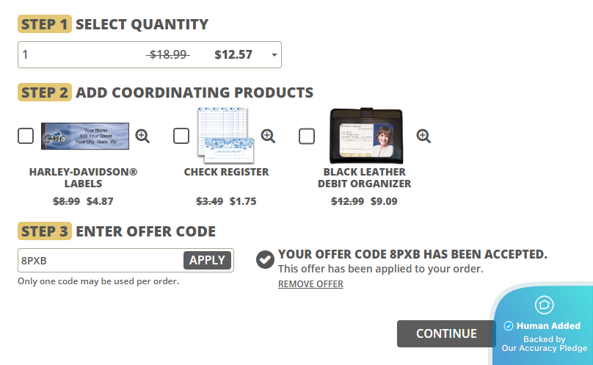Click the quantity selector showing $12.57
The width and height of the screenshot is (593, 365).
147,54
